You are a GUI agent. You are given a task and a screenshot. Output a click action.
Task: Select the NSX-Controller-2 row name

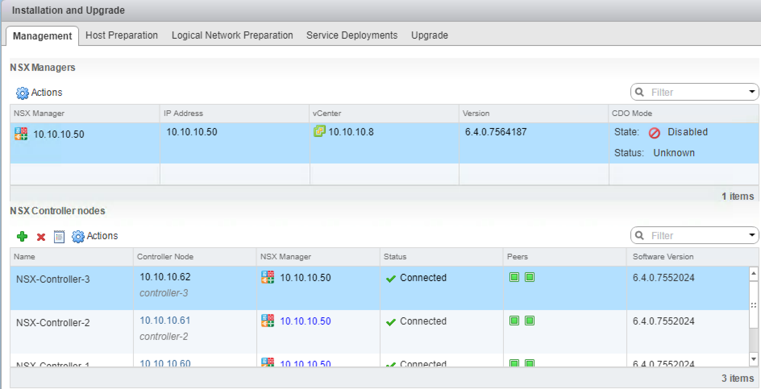click(53, 323)
